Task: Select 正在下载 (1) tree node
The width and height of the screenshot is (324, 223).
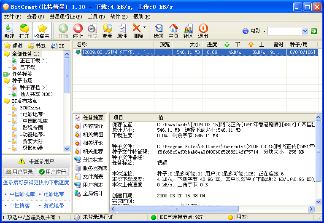Action: click(x=34, y=61)
